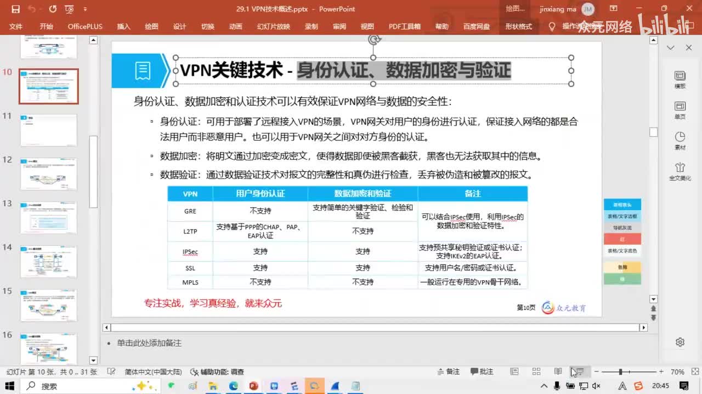Close the right side panel
Viewport: 702px width, 394px height.
pyautogui.click(x=689, y=48)
